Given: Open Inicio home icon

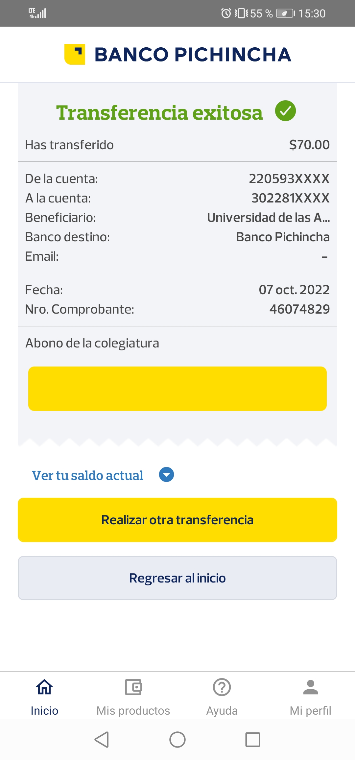Looking at the screenshot, I should pyautogui.click(x=44, y=687).
